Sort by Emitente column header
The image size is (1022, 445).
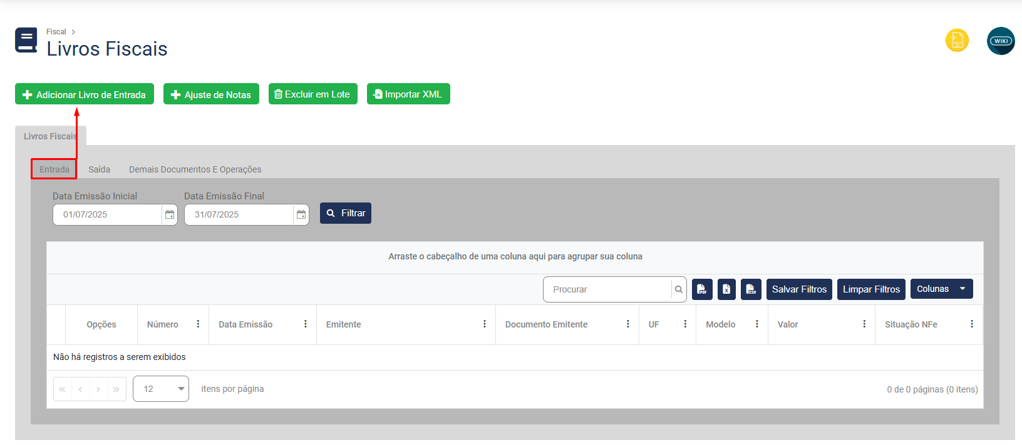tap(344, 324)
